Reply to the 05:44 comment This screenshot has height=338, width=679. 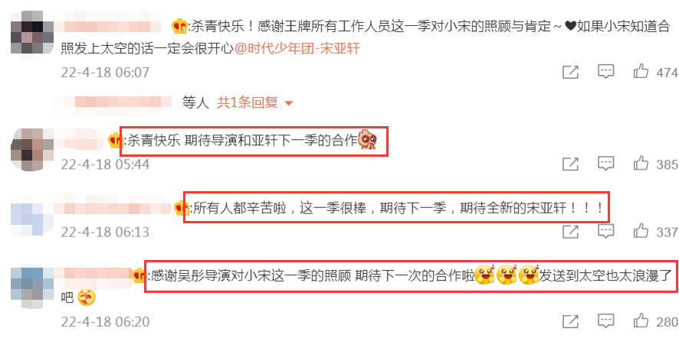pyautogui.click(x=606, y=164)
